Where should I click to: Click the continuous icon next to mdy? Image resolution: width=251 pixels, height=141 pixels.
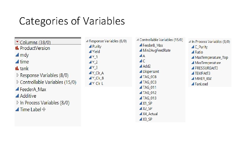click(x=17, y=55)
